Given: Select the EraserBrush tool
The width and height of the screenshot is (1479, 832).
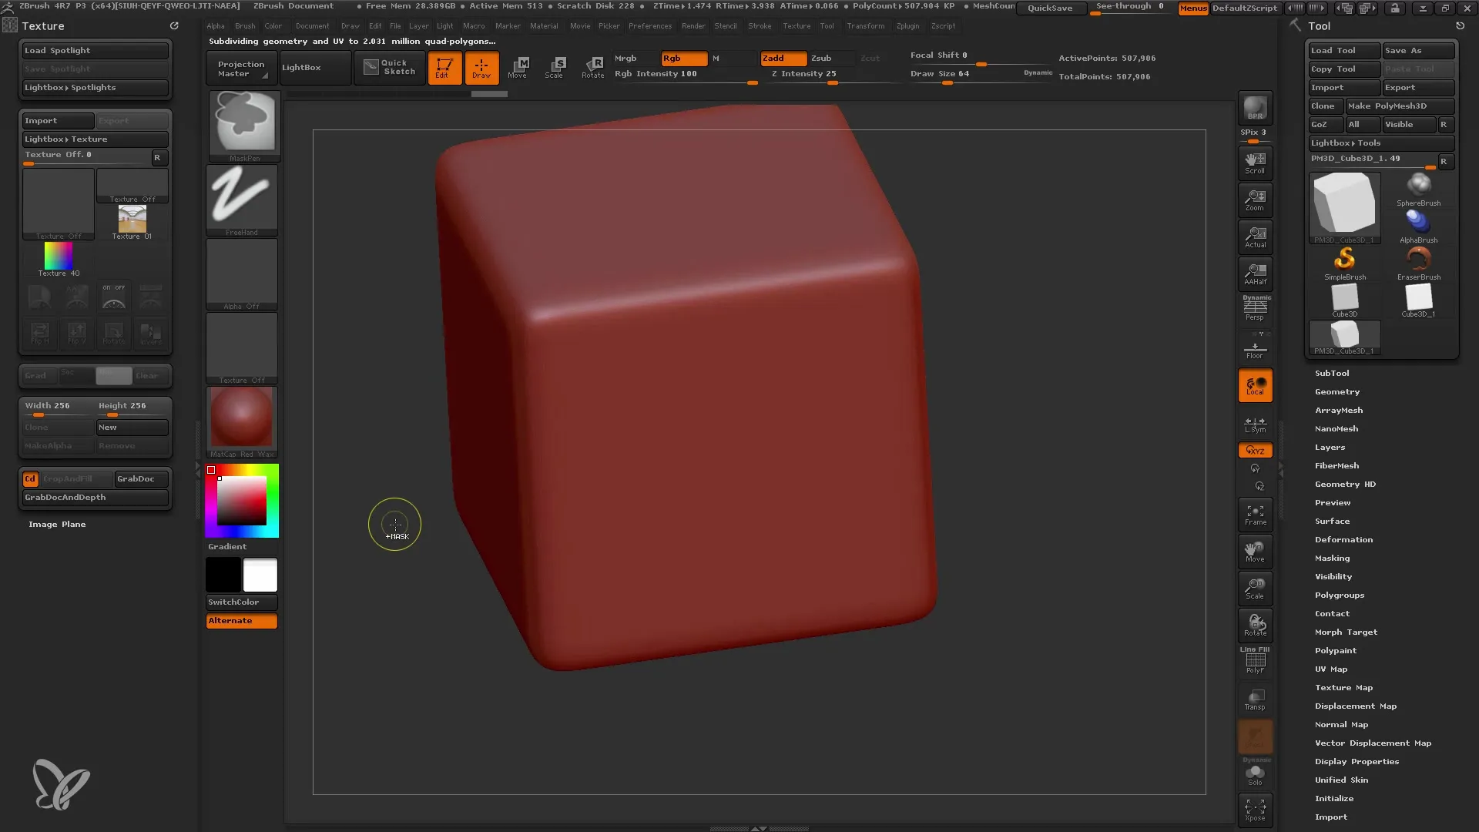Looking at the screenshot, I should [x=1418, y=261].
